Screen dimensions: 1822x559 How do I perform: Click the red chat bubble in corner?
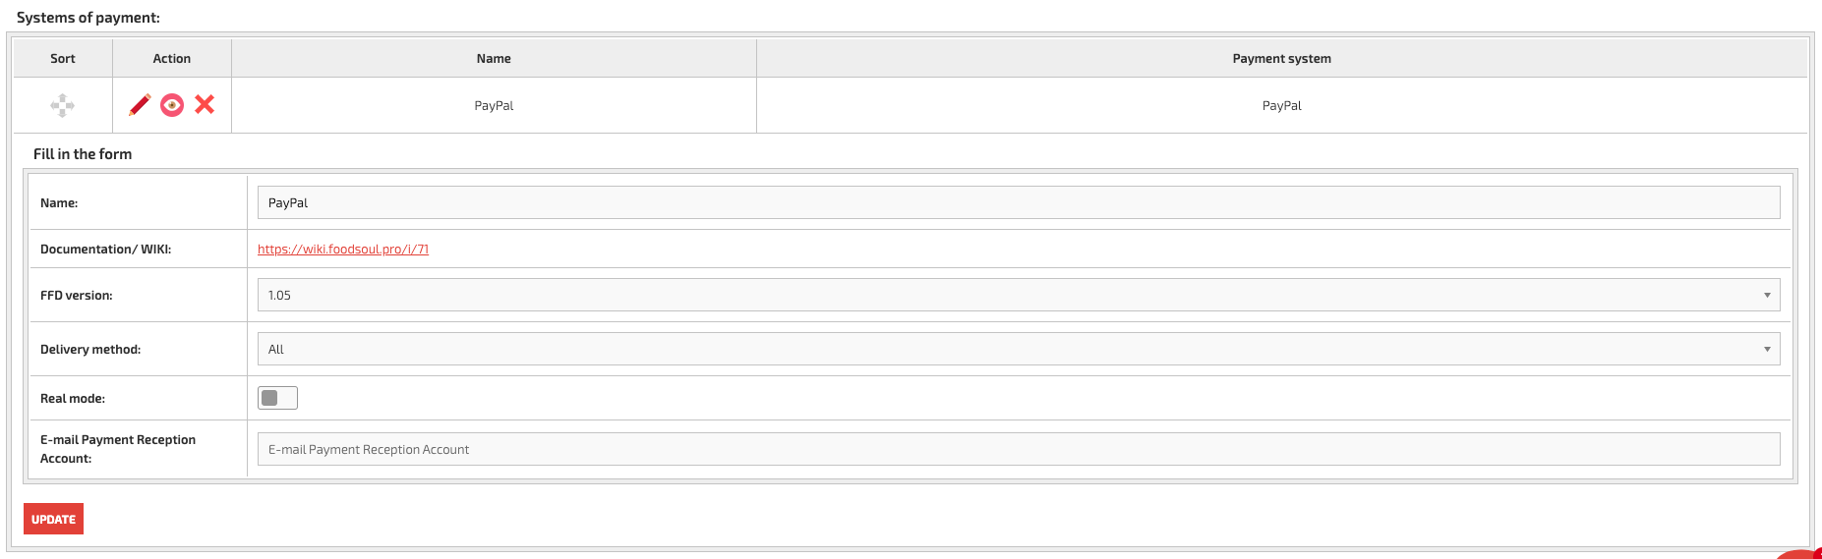pos(1801,554)
